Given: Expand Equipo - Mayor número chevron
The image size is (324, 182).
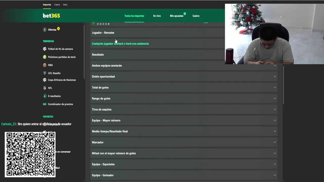Looking at the screenshot, I should coord(275,120).
